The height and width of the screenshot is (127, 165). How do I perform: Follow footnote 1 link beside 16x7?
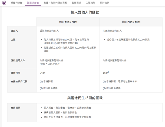[x=109, y=72]
